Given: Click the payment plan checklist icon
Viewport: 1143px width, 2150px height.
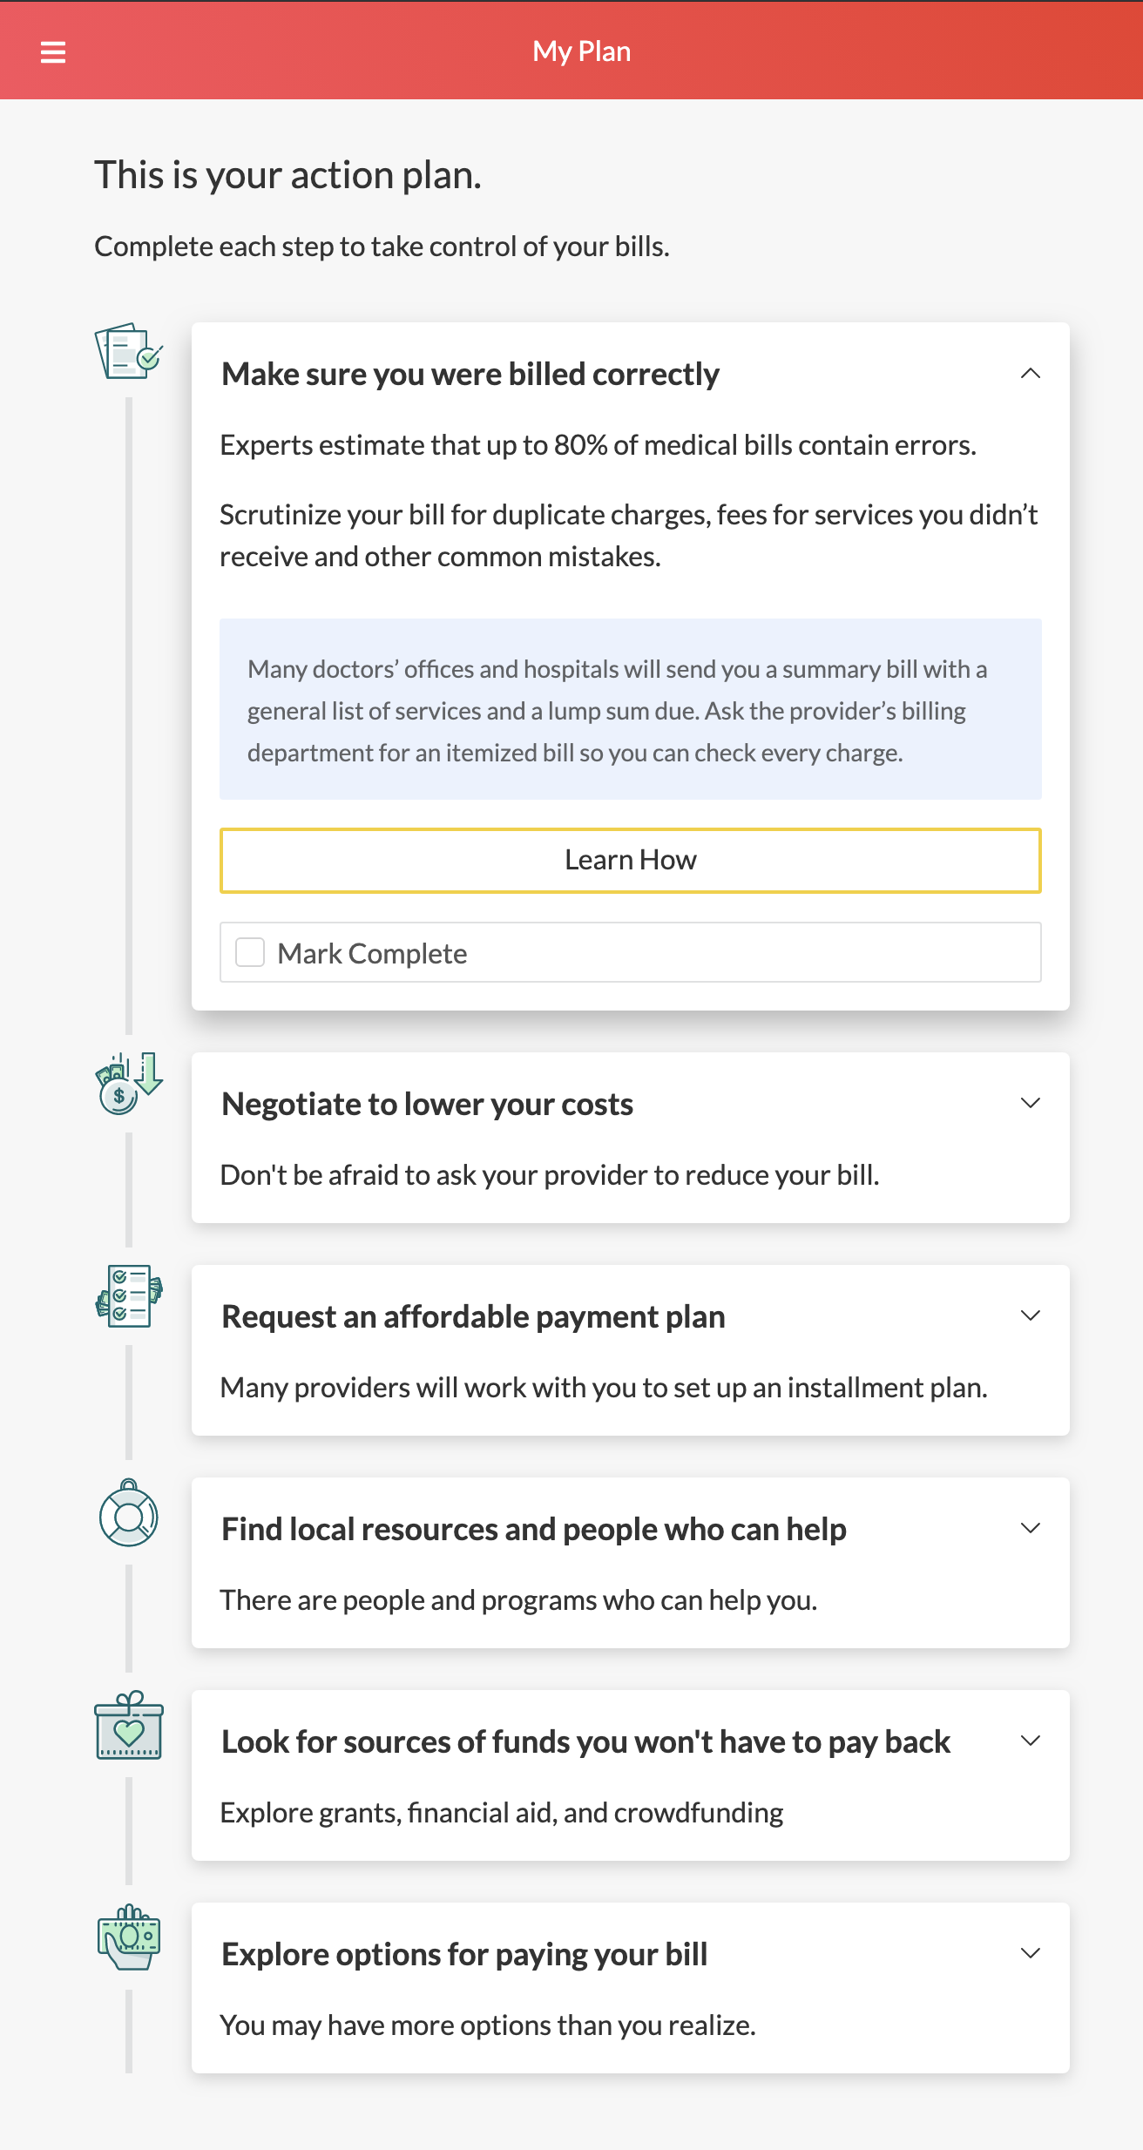Looking at the screenshot, I should (x=128, y=1296).
